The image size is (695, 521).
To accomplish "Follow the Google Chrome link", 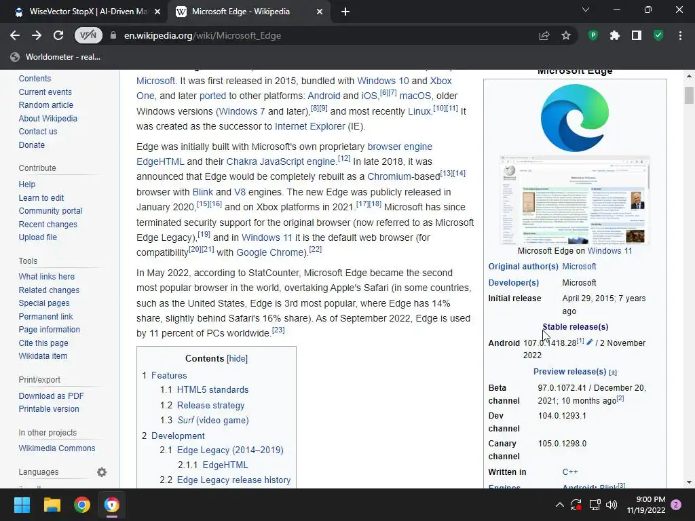I will (270, 252).
